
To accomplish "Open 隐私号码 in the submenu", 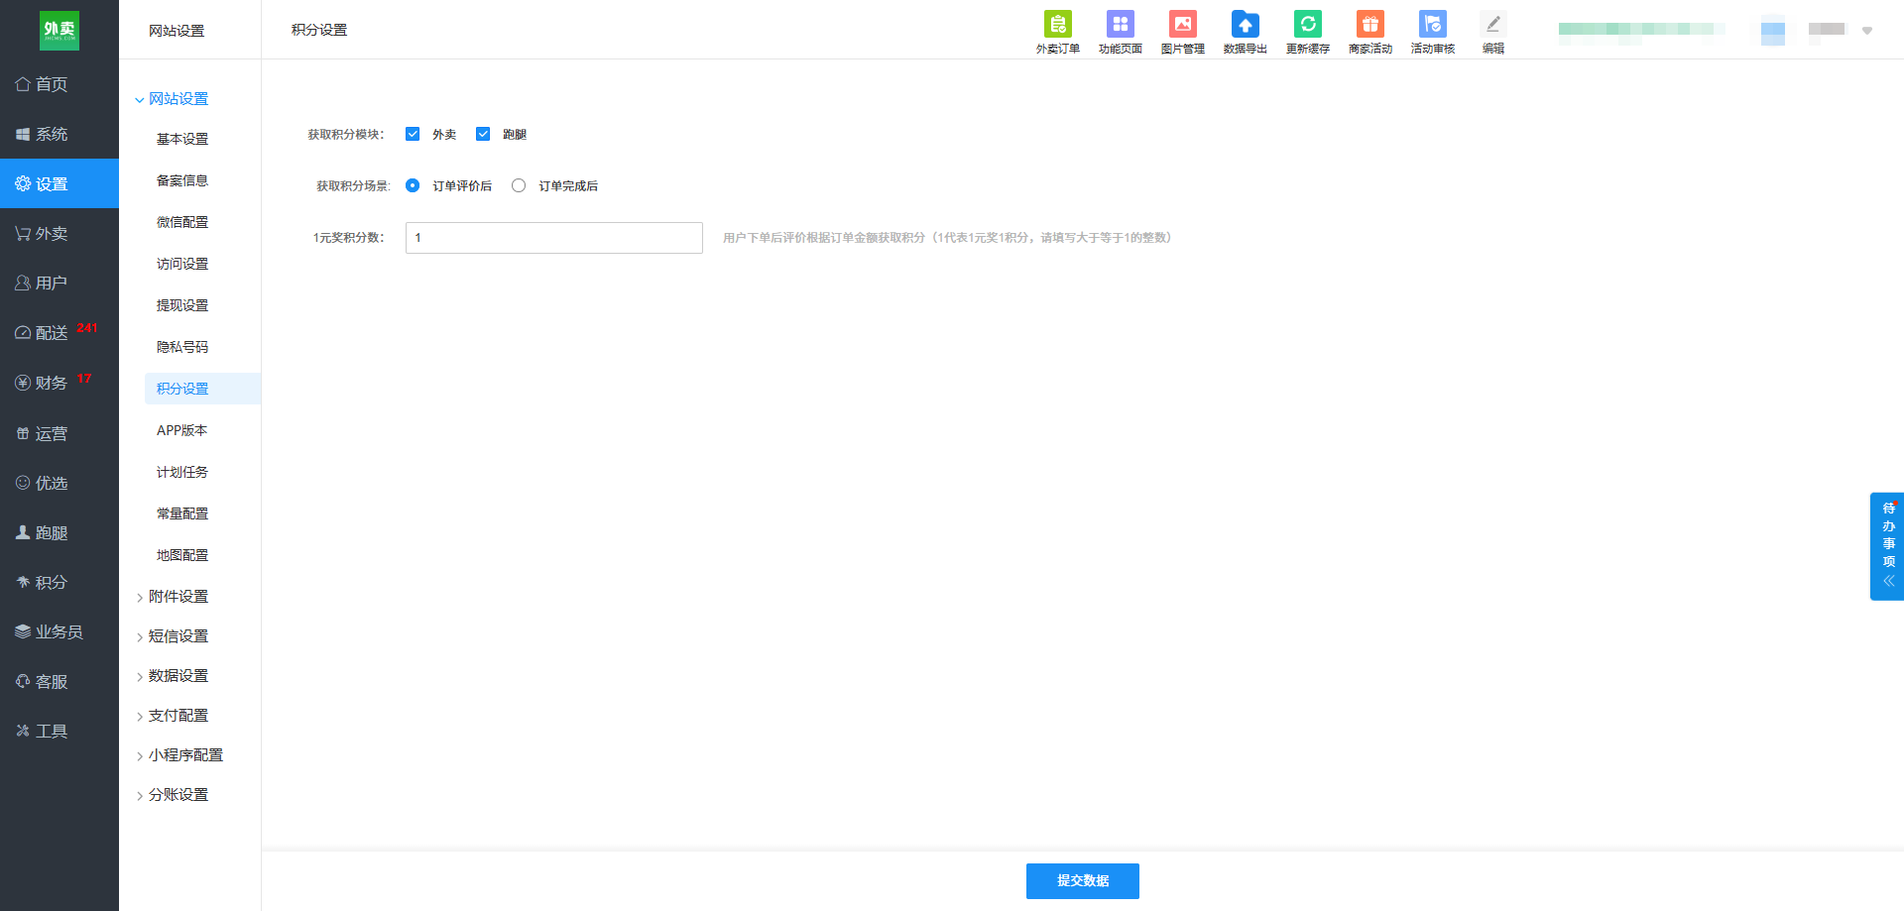I will click(182, 347).
